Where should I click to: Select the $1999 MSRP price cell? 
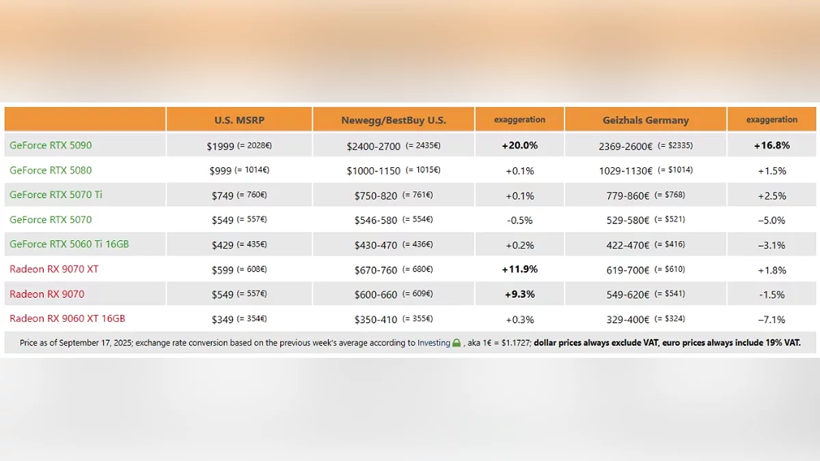click(221, 146)
